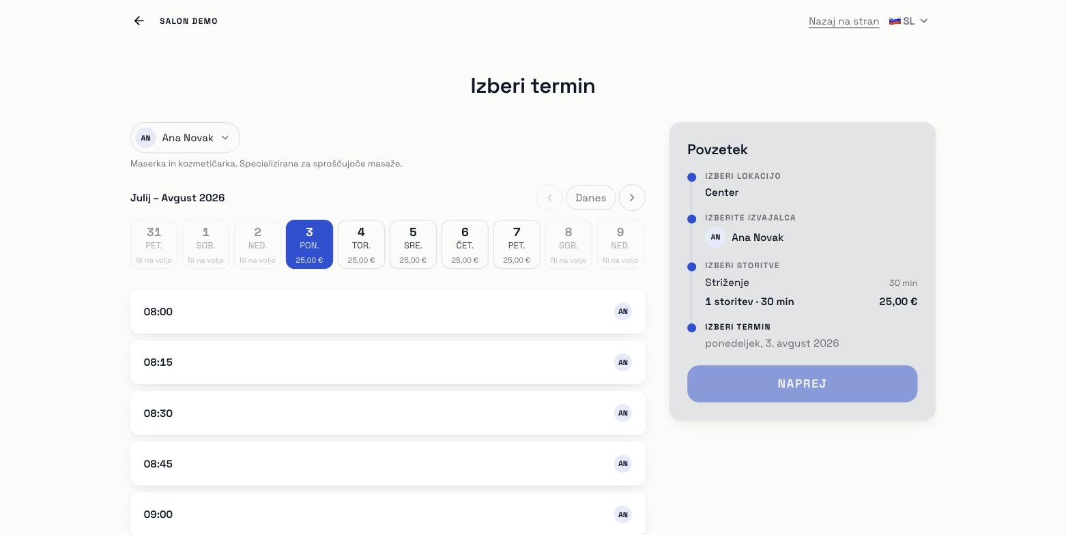The width and height of the screenshot is (1066, 535).
Task: Select Friday 7 PET. date
Action: click(x=517, y=244)
